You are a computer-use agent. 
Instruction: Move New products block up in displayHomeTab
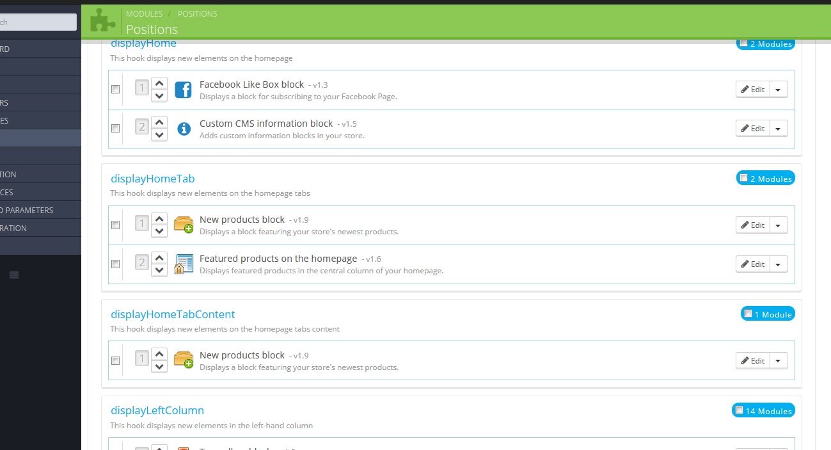point(159,219)
